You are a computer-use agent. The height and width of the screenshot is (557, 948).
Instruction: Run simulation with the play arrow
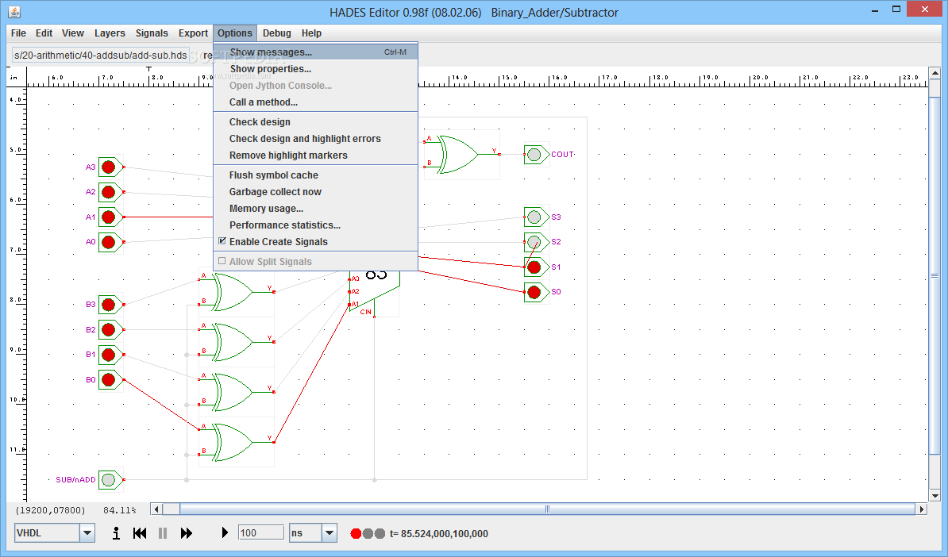pyautogui.click(x=225, y=533)
